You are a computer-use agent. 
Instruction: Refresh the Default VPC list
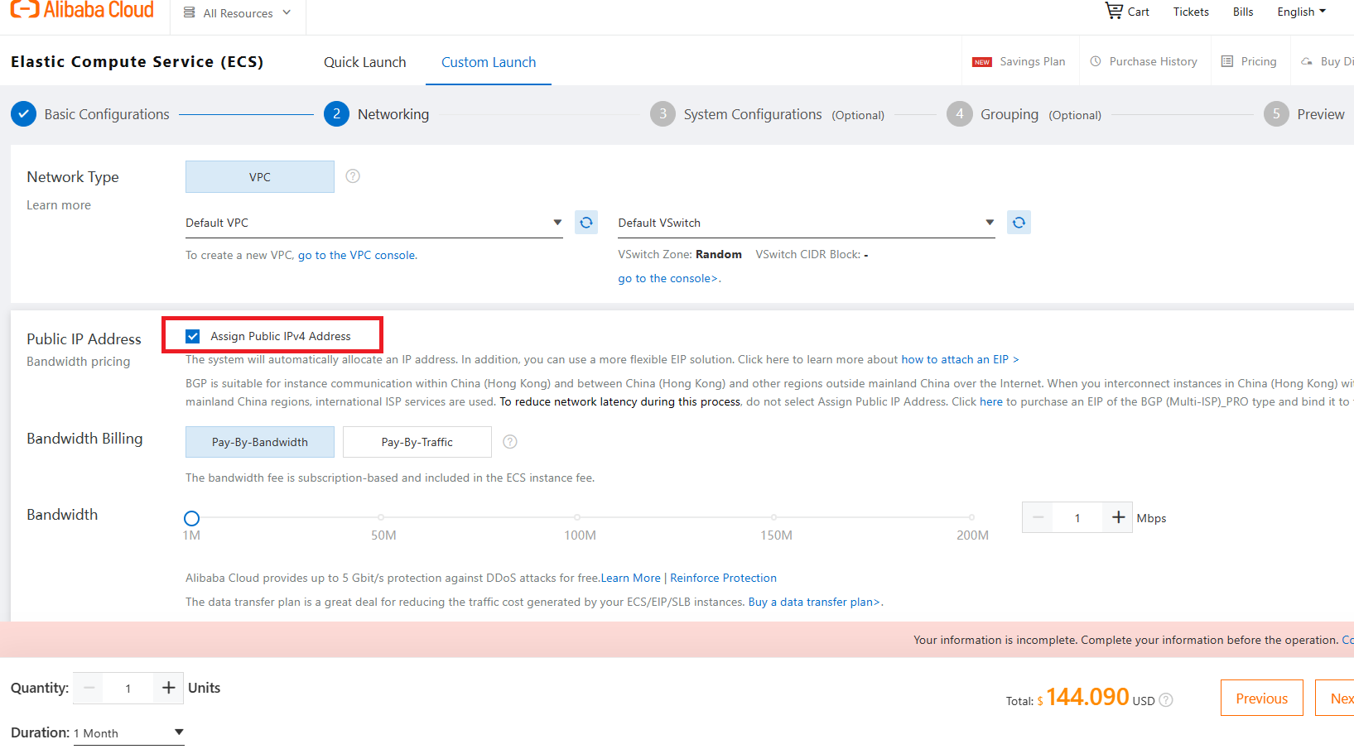coord(586,223)
